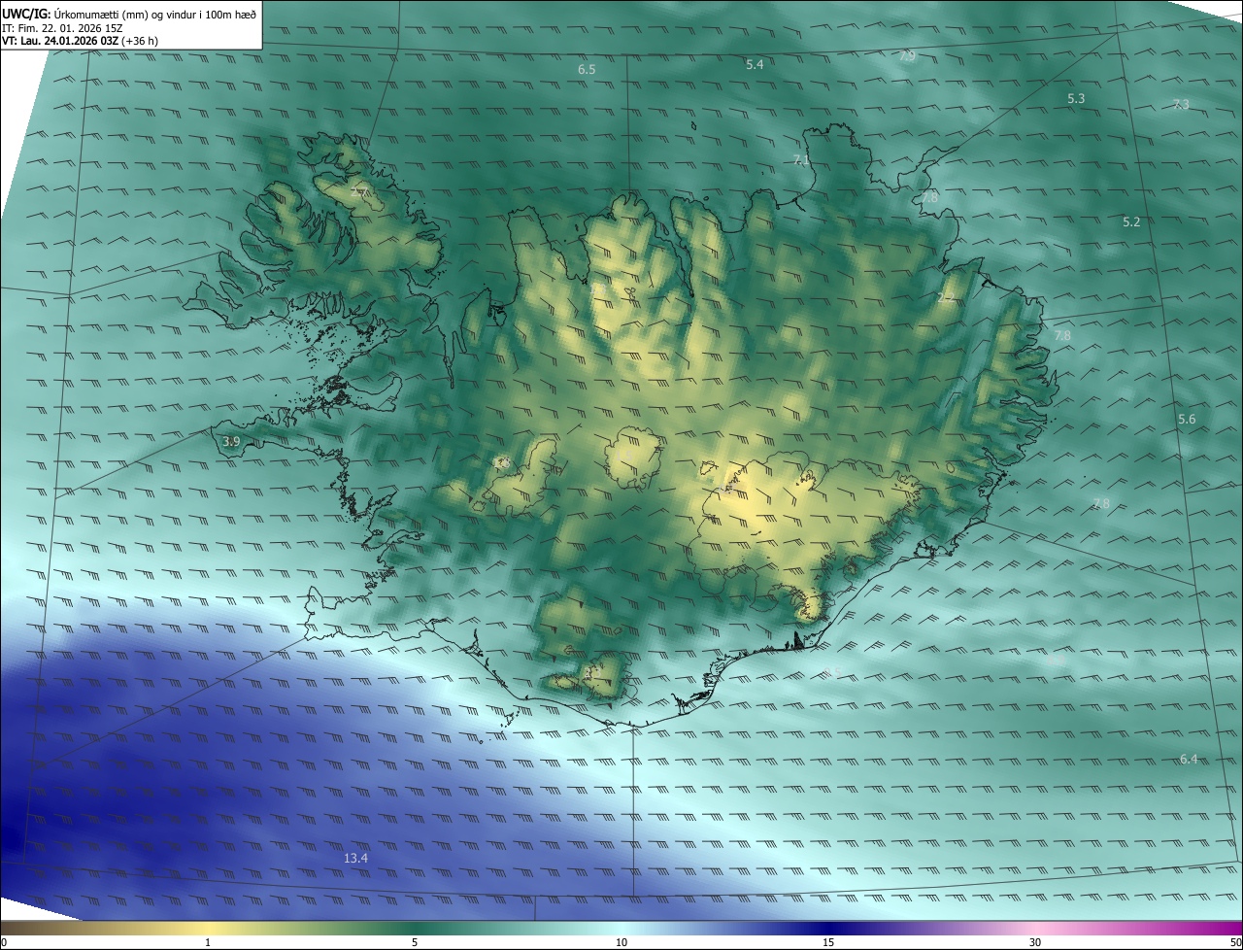Click the color scale label 50
The image size is (1243, 950).
click(x=1235, y=942)
